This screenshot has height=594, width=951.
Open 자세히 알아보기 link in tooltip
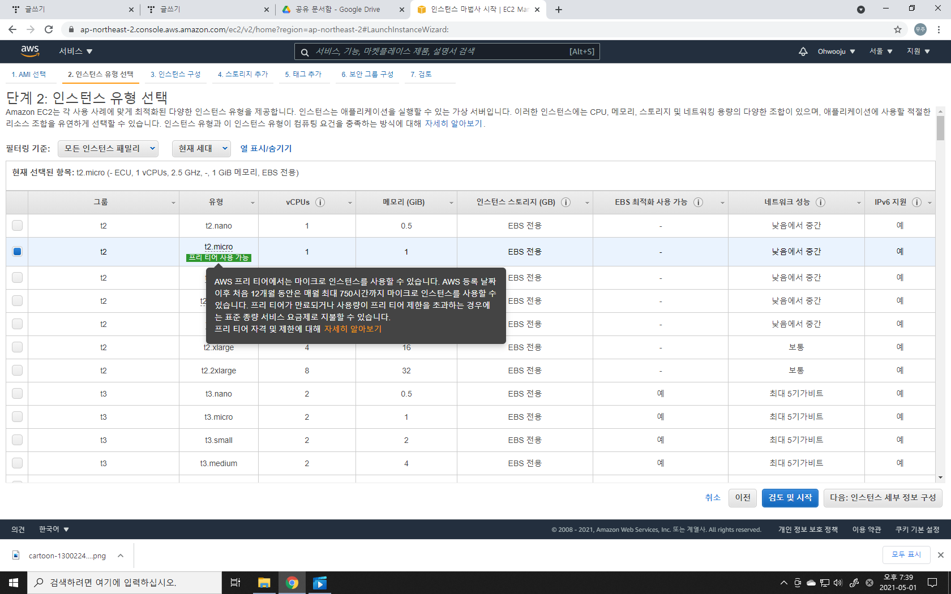pos(353,329)
